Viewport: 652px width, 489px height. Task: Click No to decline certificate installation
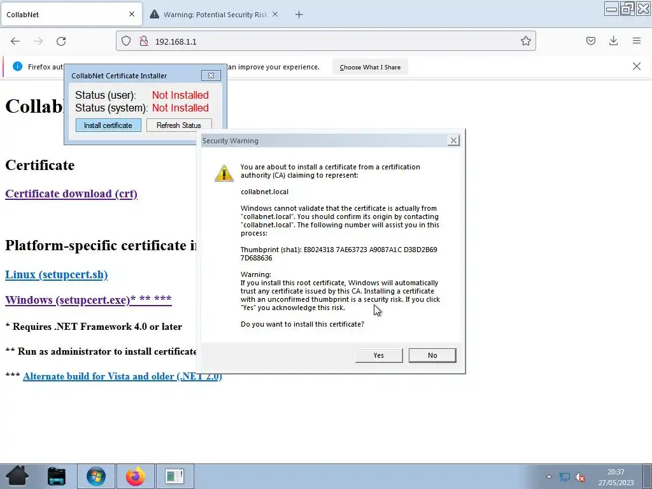coord(432,355)
